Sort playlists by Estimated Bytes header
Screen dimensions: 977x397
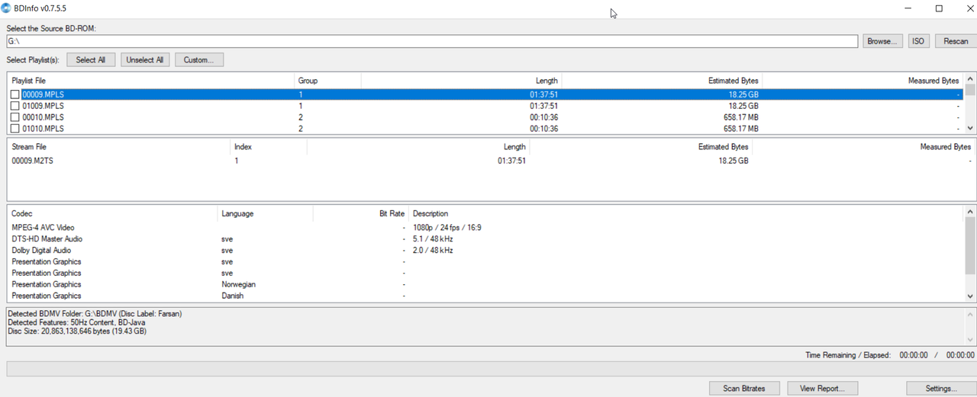click(662, 80)
